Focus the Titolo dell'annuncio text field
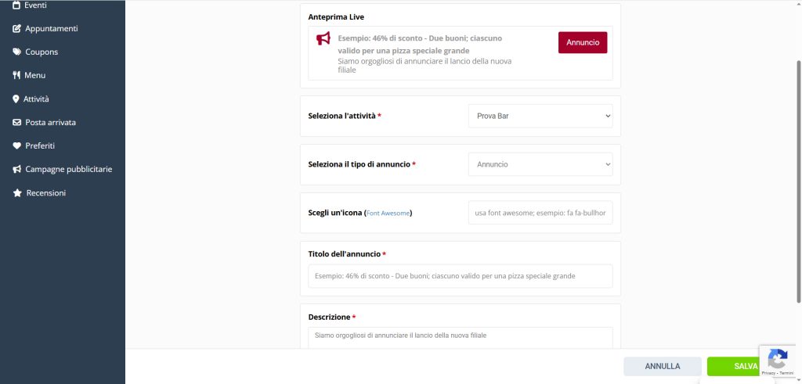This screenshot has width=802, height=384. 461,276
